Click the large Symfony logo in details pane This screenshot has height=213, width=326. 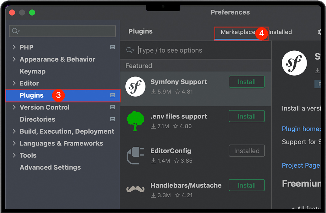[294, 63]
